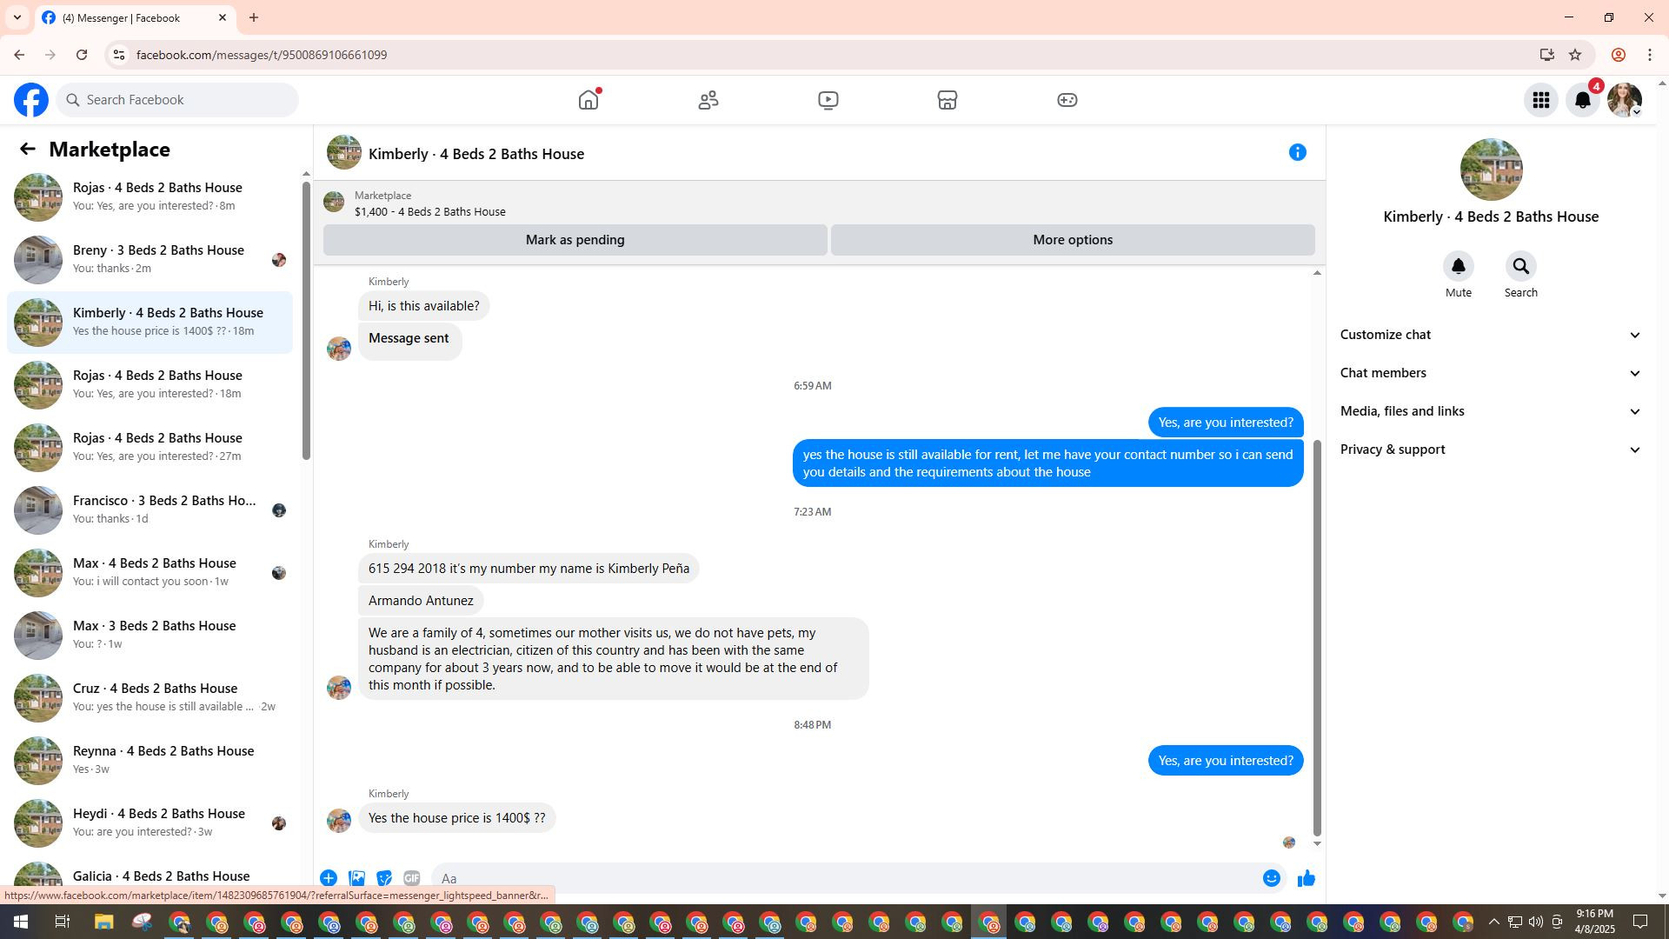The height and width of the screenshot is (939, 1669).
Task: Click the blue conversation information icon
Action: (x=1297, y=153)
